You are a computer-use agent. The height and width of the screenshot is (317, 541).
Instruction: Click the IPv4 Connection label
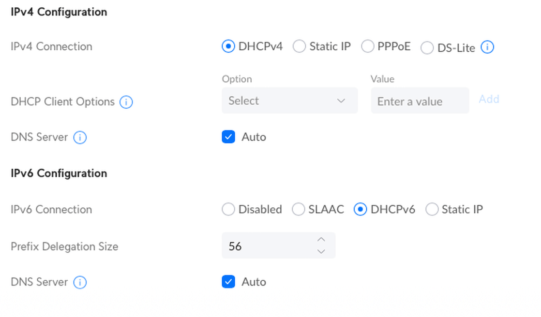51,46
